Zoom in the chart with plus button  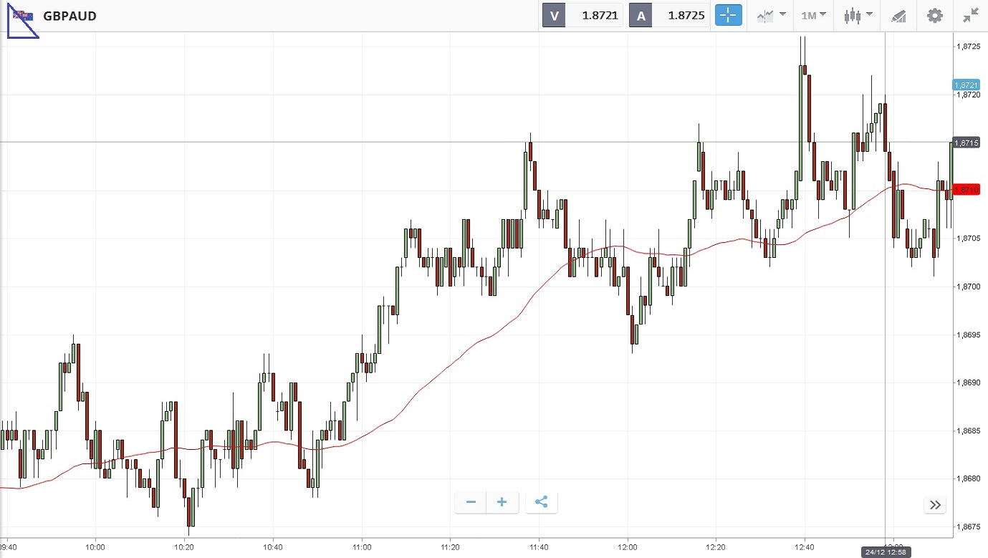[502, 502]
